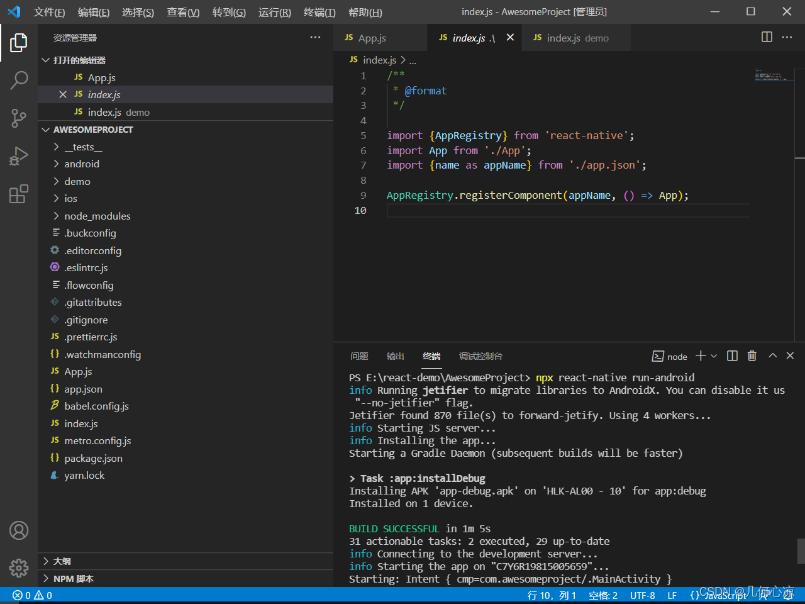Expand the android folder
Screen dimensions: 805x604
coord(82,164)
